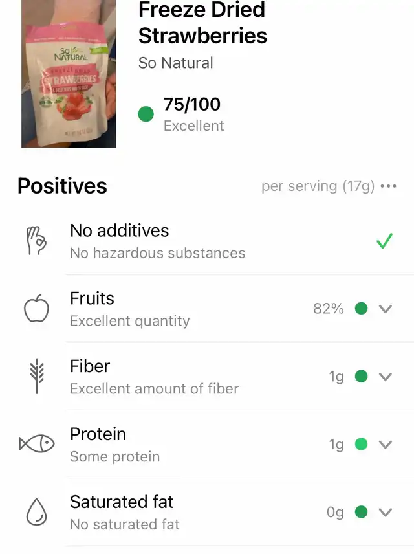The image size is (414, 554).
Task: Tap the Freeze Dried Strawberries title
Action: pyautogui.click(x=202, y=23)
